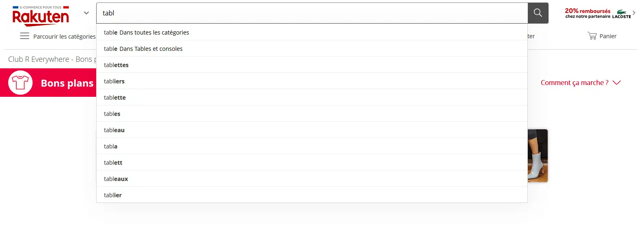The width and height of the screenshot is (637, 231).
Task: Expand the dropdown arrow beside Rakuten logo
Action: 86,13
